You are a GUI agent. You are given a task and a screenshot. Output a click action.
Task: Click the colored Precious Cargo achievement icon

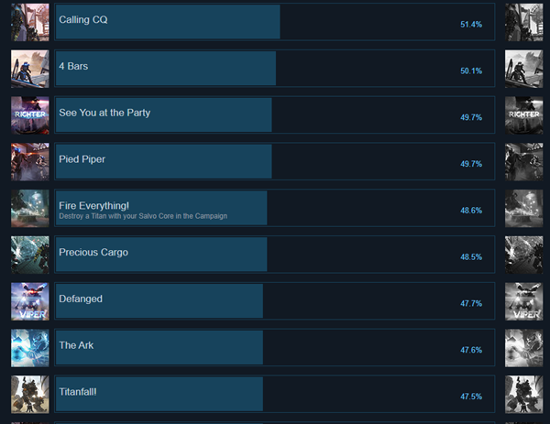pyautogui.click(x=29, y=255)
